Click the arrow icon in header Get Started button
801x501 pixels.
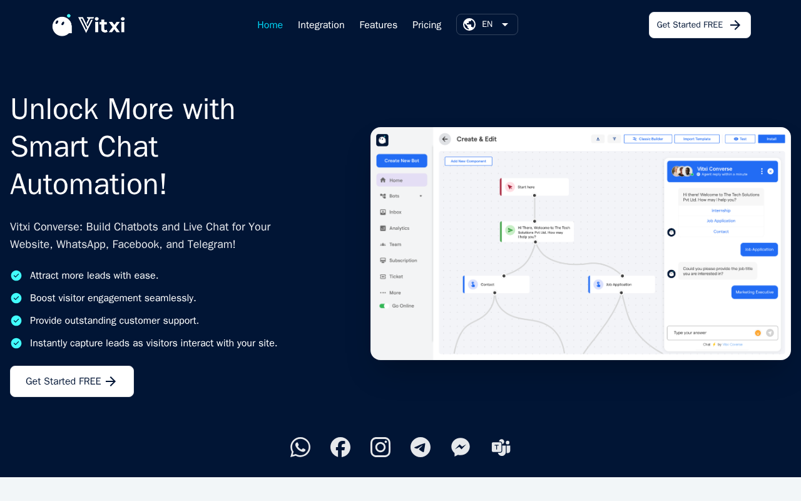tap(735, 25)
